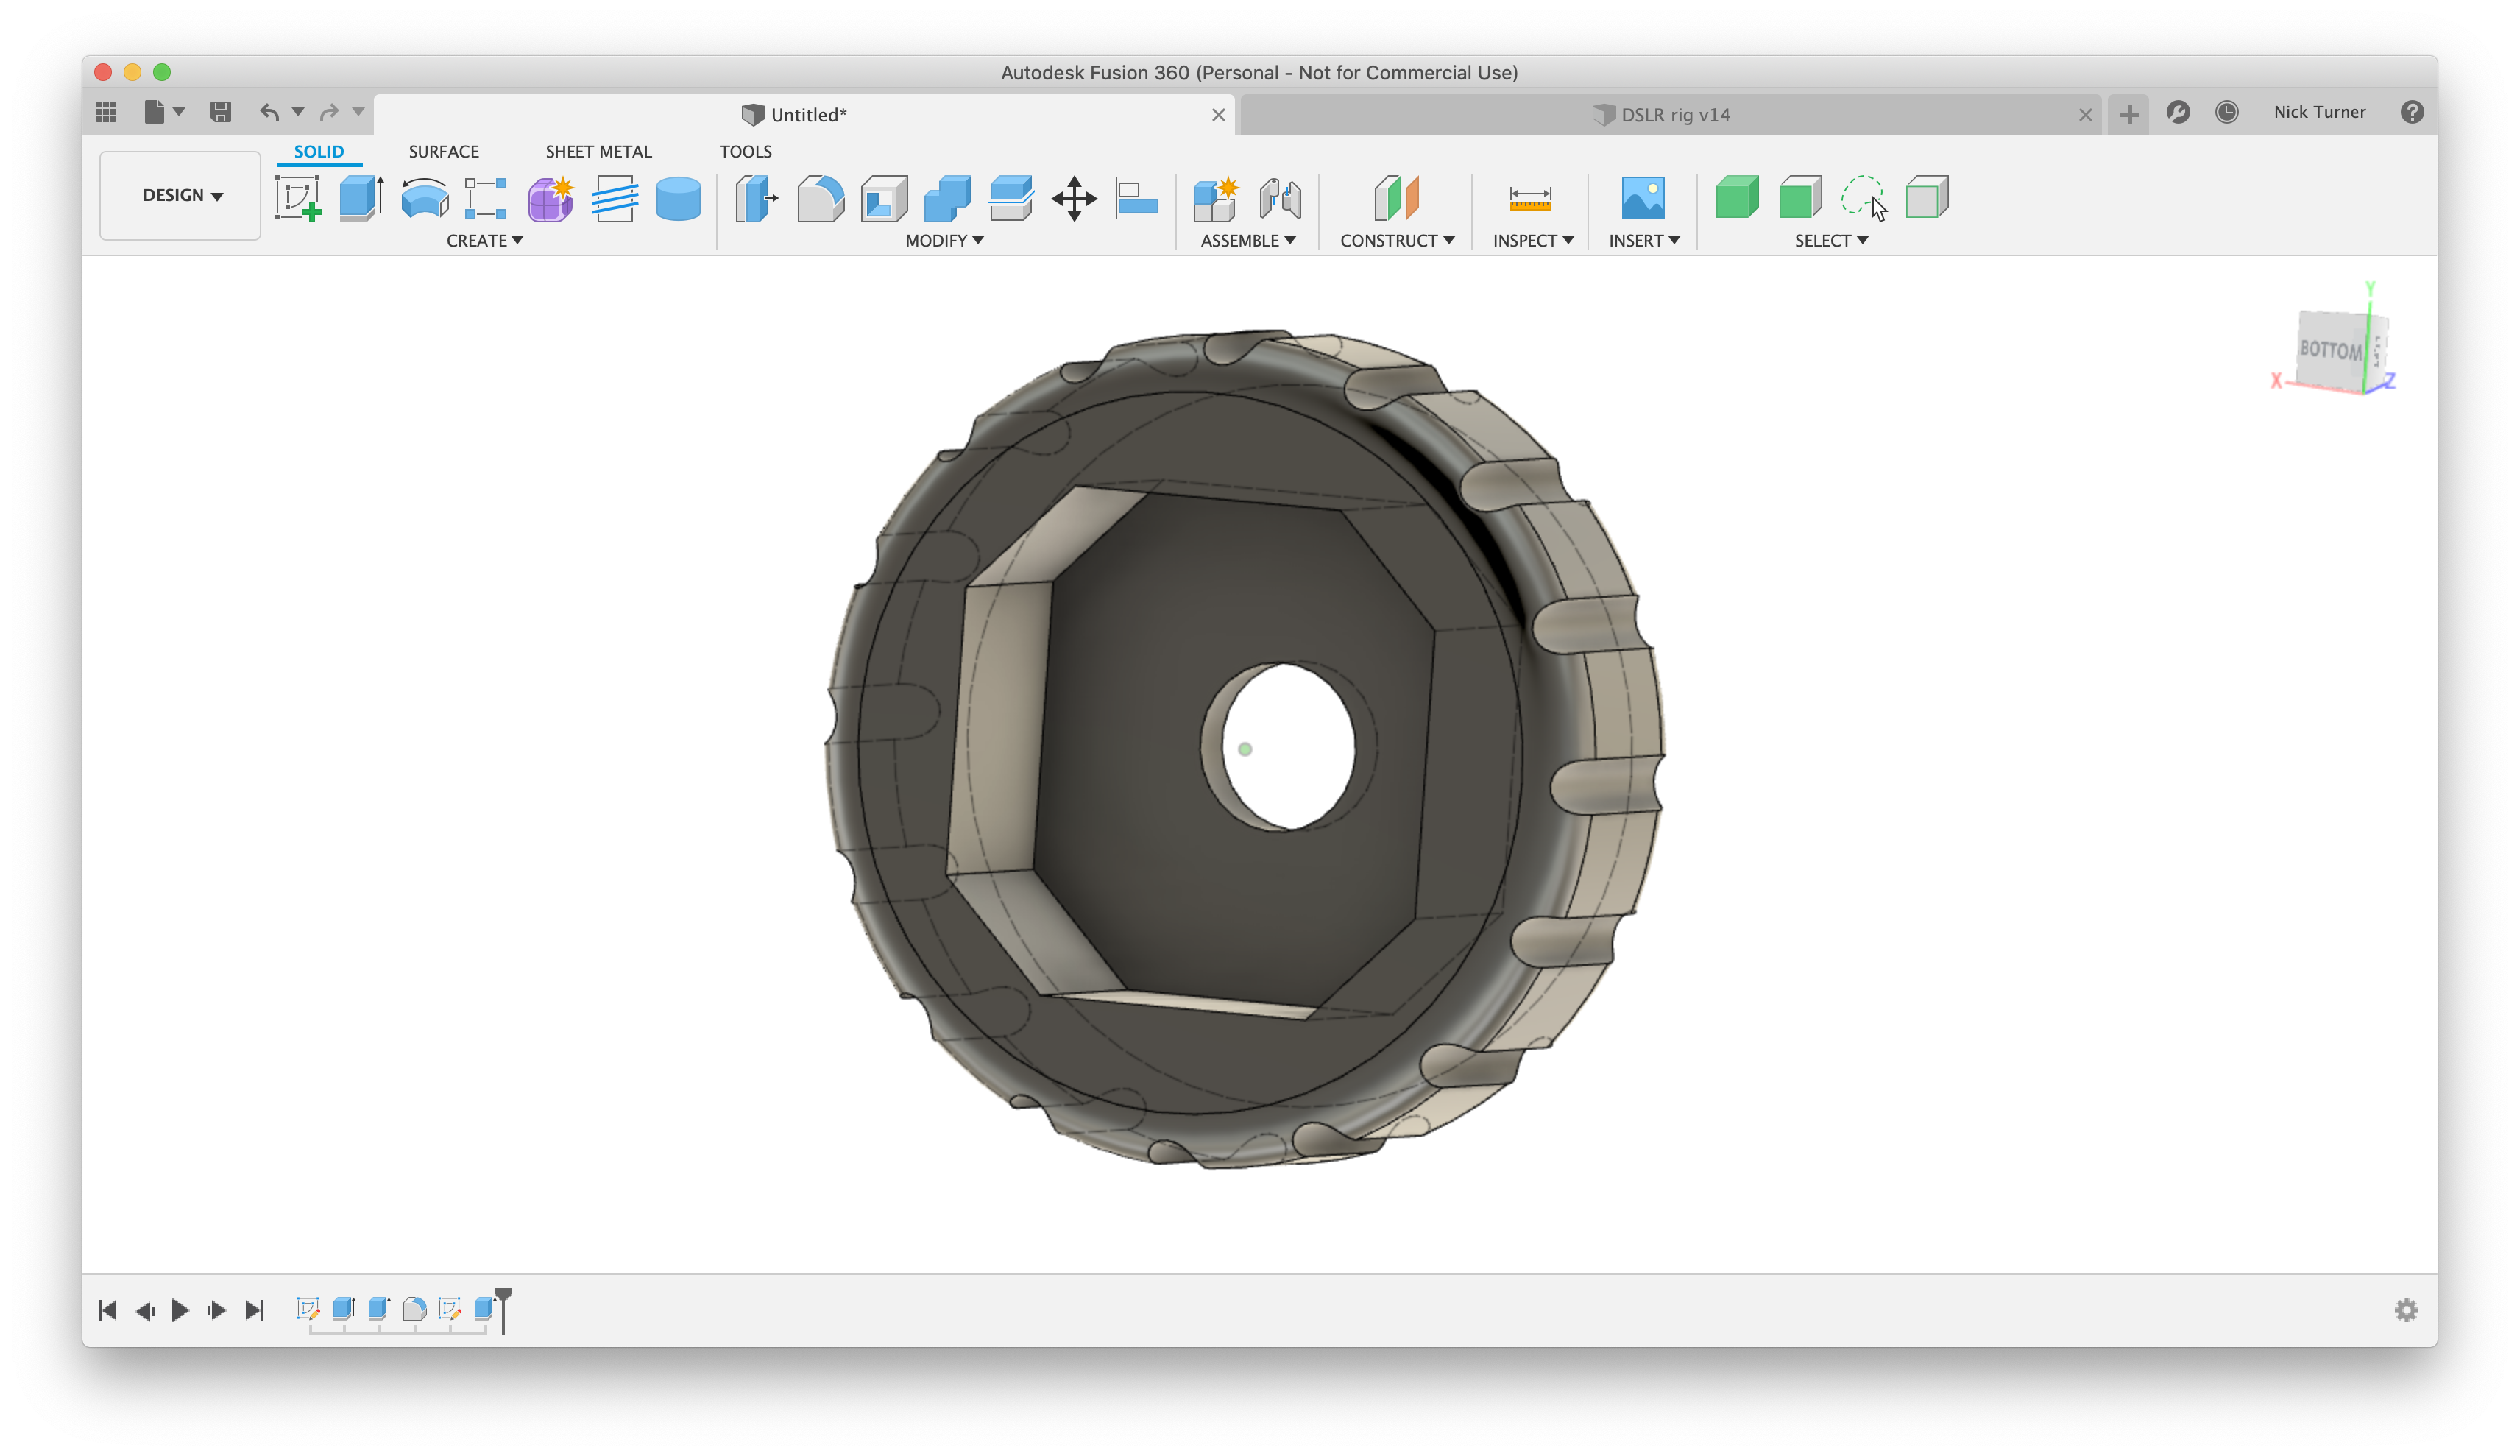Step forward one timeline feature
This screenshot has height=1456, width=2520.
(217, 1310)
